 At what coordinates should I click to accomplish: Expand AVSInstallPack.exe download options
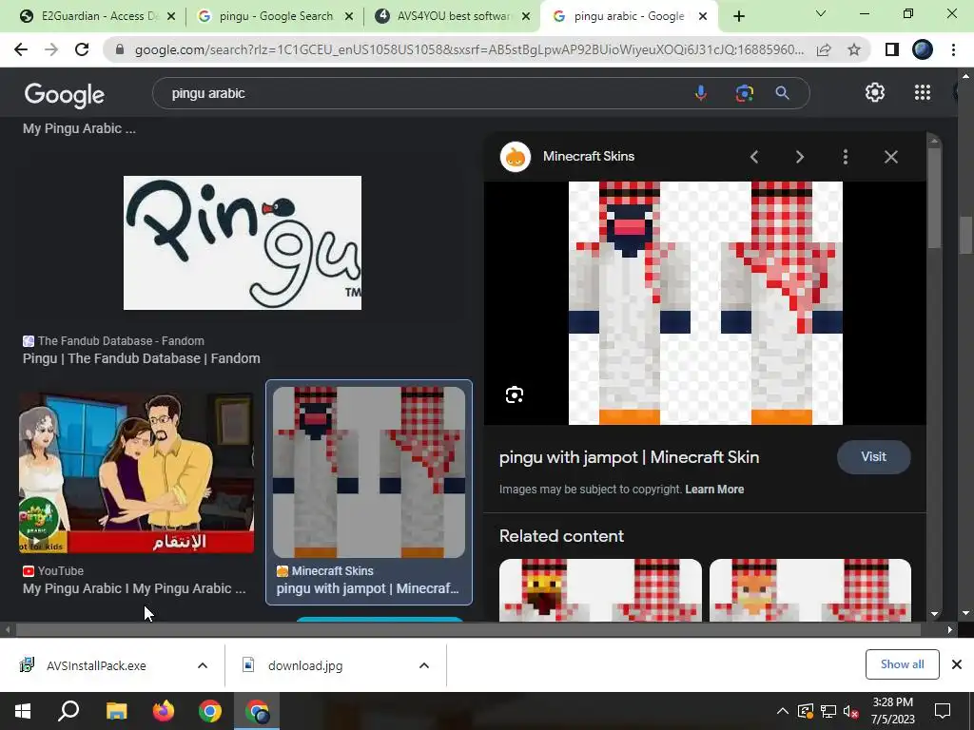(x=203, y=665)
